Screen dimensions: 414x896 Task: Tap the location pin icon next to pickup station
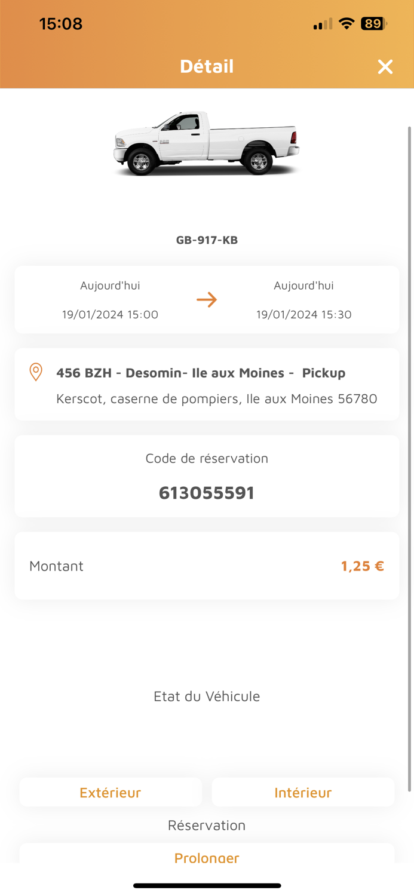pos(36,372)
